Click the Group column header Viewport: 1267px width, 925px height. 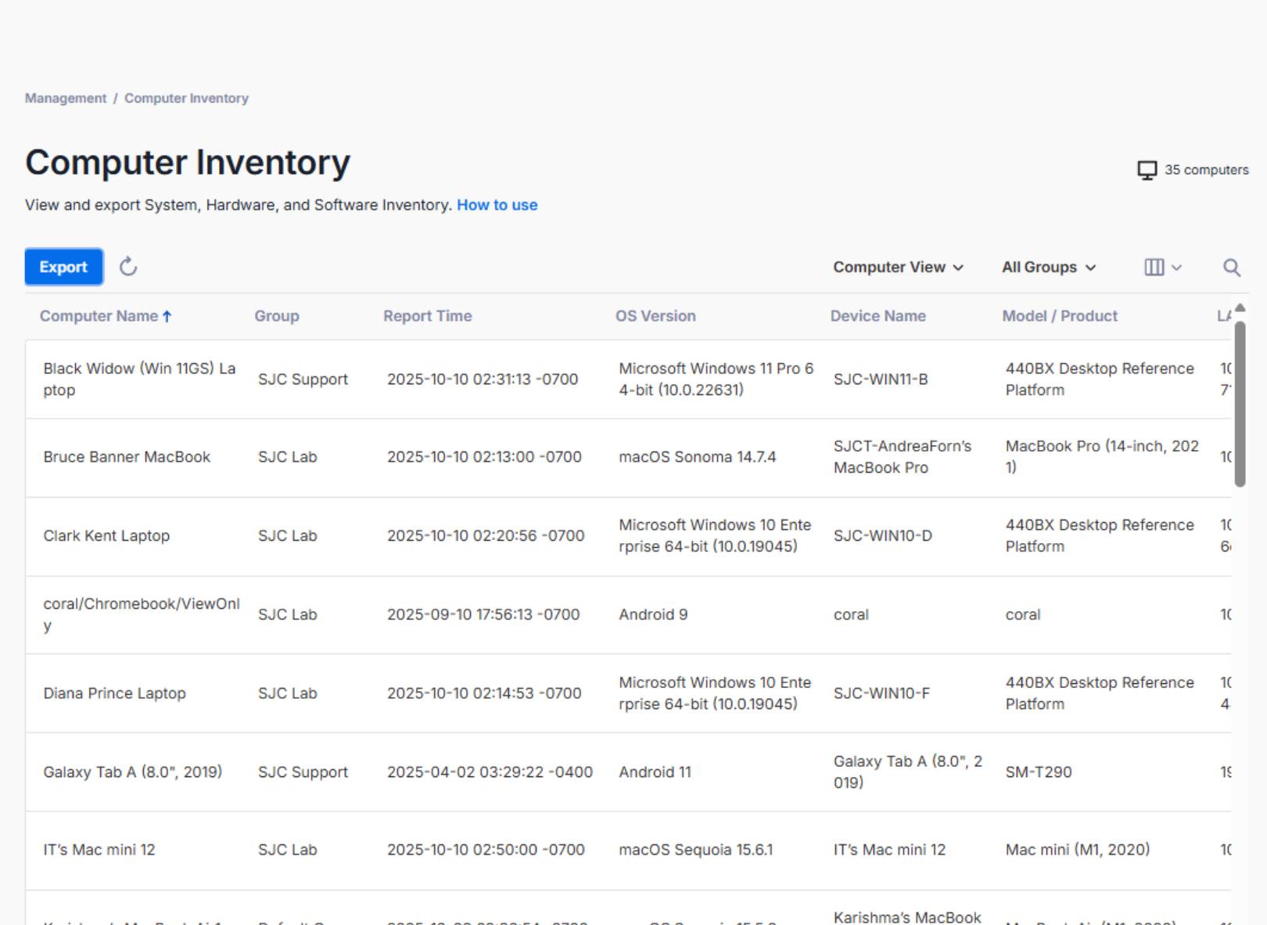tap(276, 316)
